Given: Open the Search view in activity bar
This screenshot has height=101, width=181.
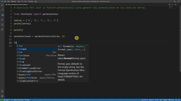Looking at the screenshot, I should click(x=2, y=10).
